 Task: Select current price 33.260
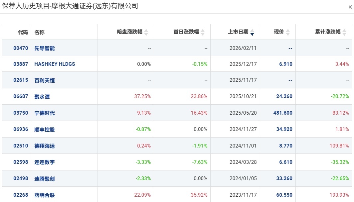tap(284, 178)
